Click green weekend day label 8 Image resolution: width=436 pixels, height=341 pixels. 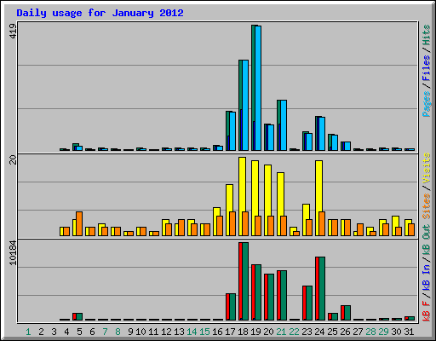pos(118,332)
